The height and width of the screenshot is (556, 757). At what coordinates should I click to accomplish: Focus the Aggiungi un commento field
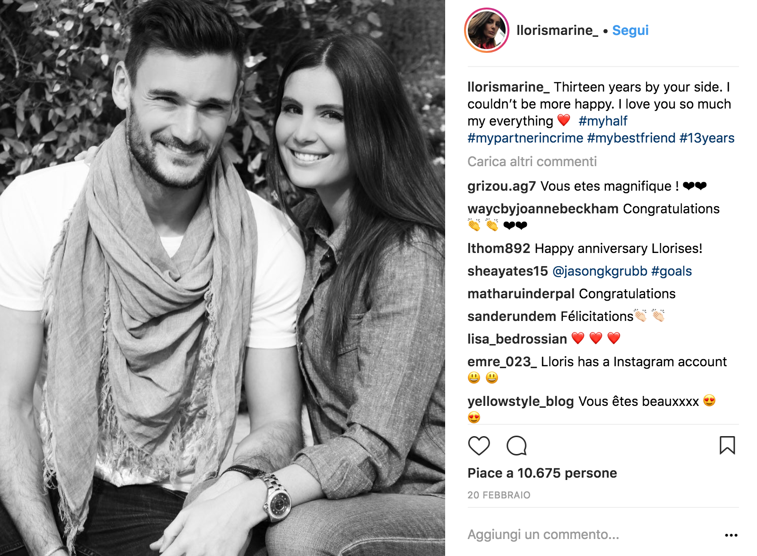[x=591, y=535]
